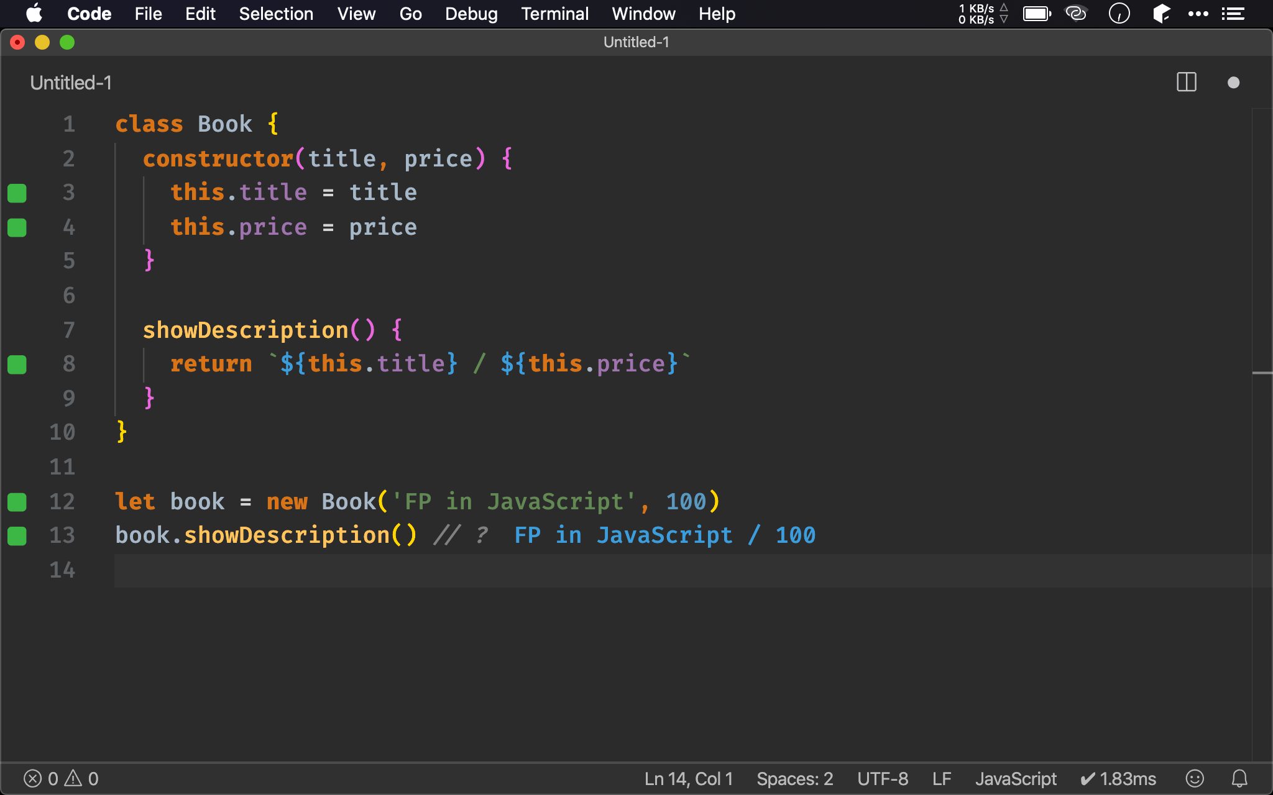Click the 1.83ms Quokka timing status

click(x=1118, y=778)
